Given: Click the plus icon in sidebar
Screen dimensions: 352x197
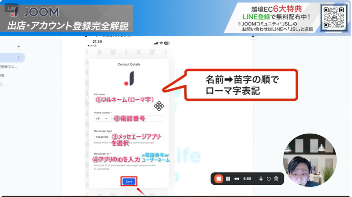Looking at the screenshot, I should click(x=19, y=47).
